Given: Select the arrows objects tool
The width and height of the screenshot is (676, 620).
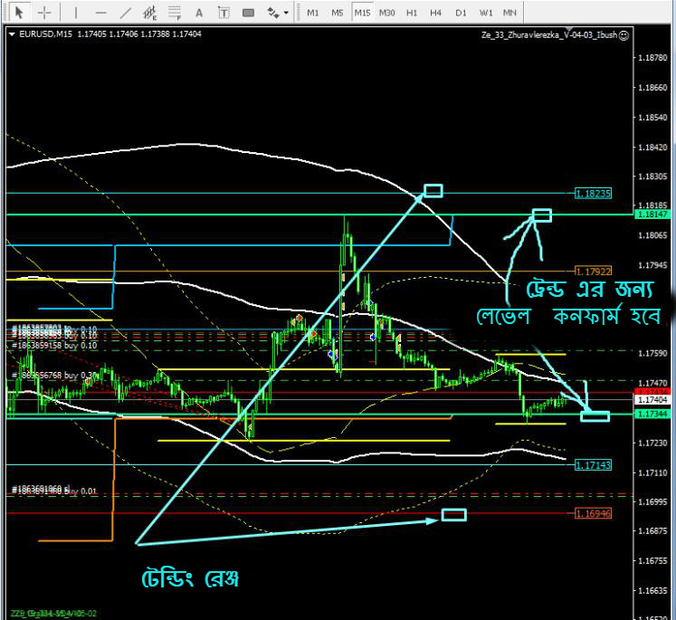Looking at the screenshot, I should (273, 13).
